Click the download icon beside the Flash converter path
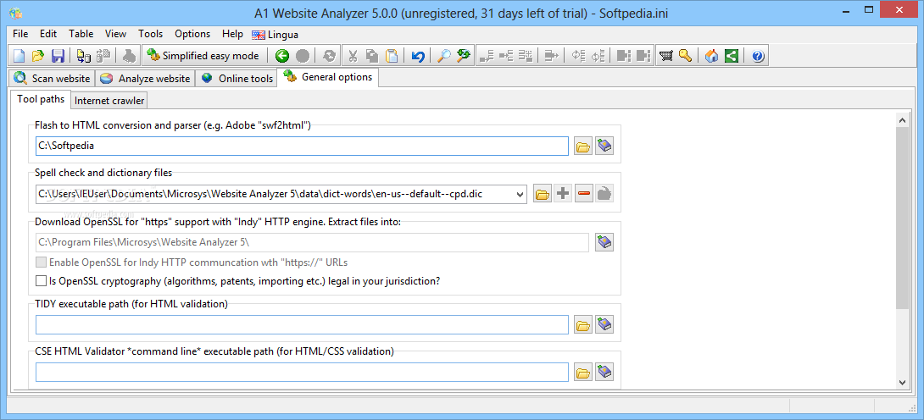The height and width of the screenshot is (420, 924). point(604,146)
